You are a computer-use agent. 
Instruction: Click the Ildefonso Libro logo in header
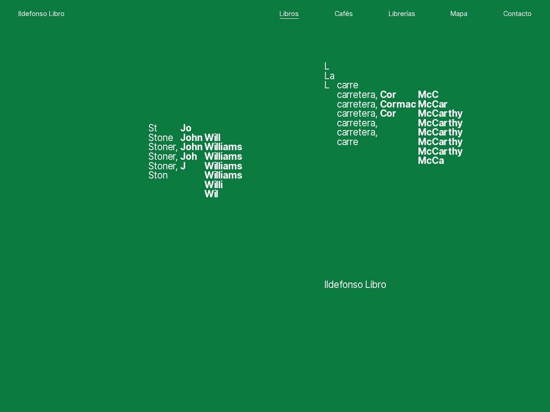tap(41, 14)
